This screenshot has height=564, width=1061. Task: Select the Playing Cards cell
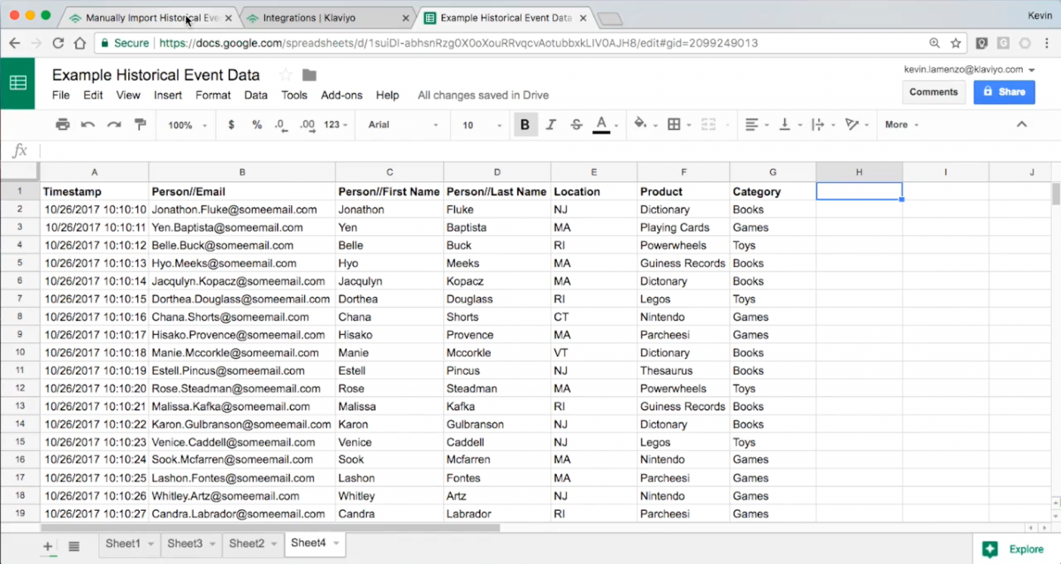coord(684,227)
